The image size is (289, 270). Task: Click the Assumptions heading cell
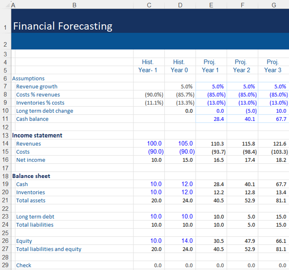[x=28, y=78]
